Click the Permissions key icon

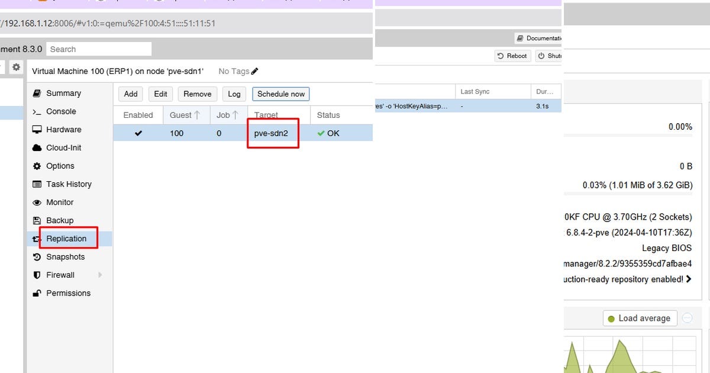[x=37, y=293]
